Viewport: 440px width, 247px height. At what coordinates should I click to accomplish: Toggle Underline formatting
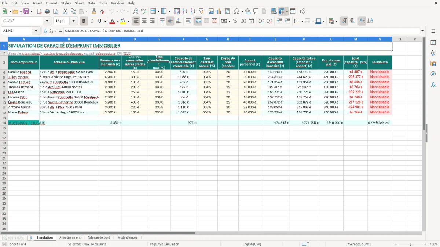pos(100,21)
